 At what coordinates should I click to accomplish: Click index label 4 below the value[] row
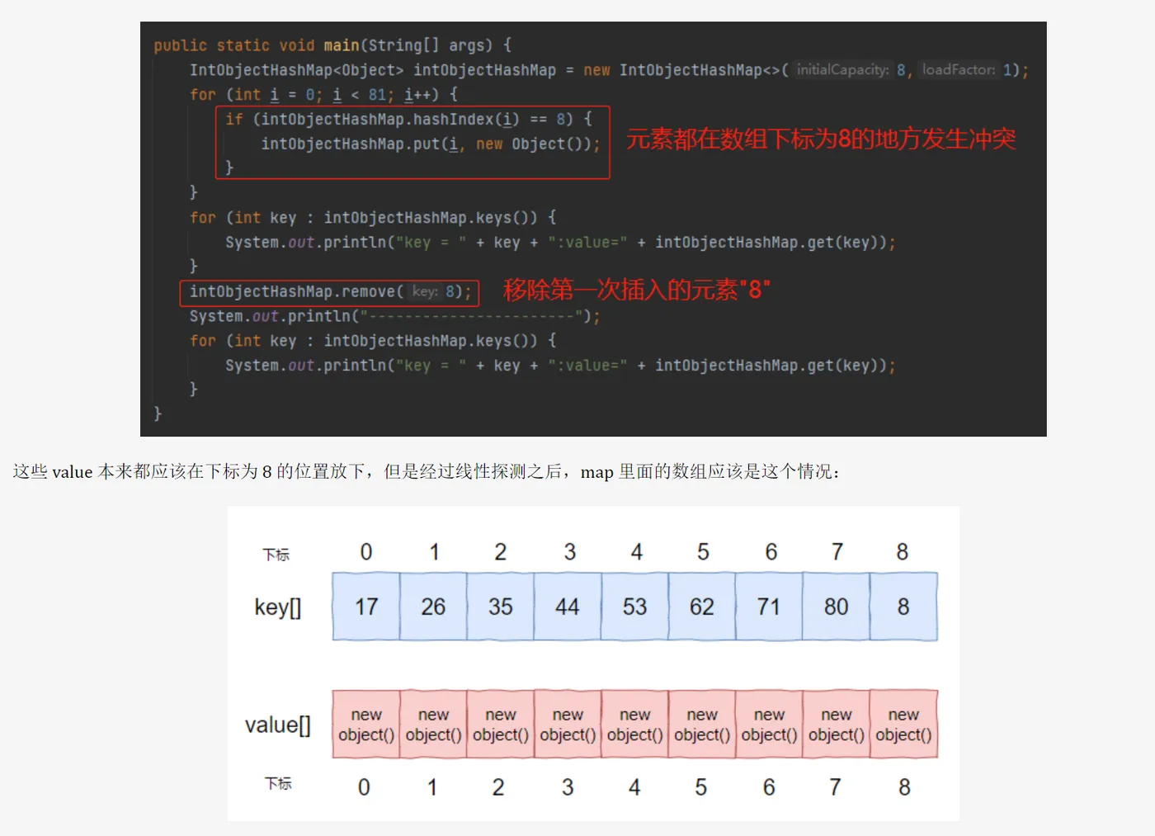[634, 787]
